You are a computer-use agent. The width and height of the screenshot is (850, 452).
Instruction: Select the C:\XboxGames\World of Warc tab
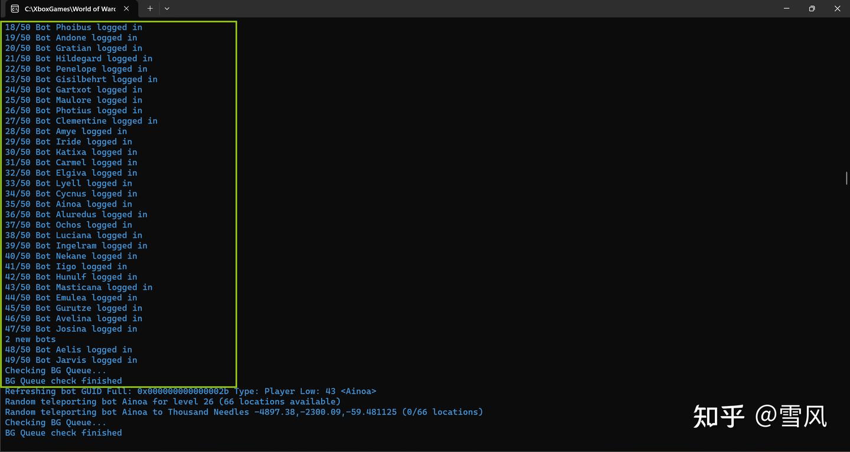[70, 9]
